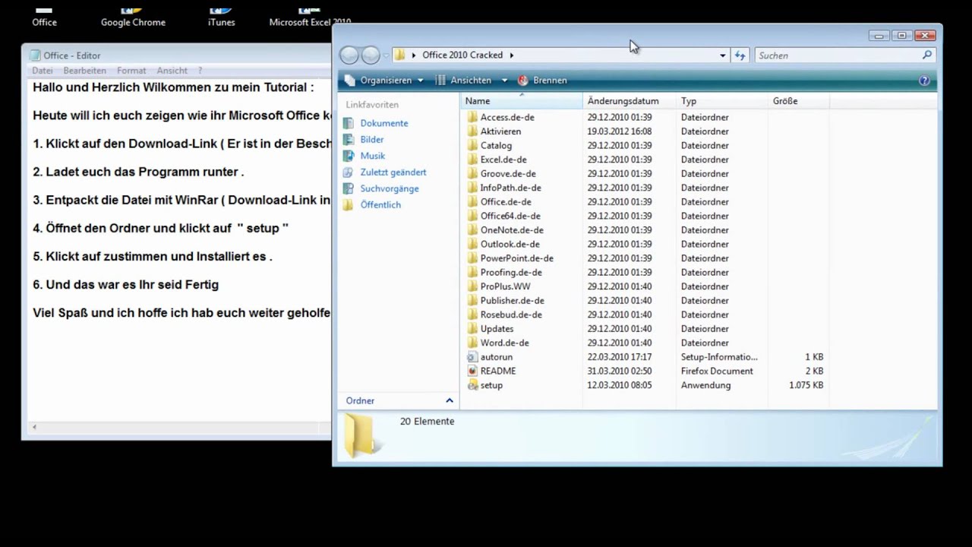This screenshot has height=547, width=972.
Task: Click the Brennen toolbar button
Action: tap(542, 81)
